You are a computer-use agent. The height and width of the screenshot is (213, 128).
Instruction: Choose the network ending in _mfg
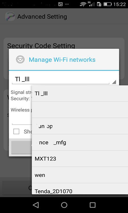click(80, 142)
